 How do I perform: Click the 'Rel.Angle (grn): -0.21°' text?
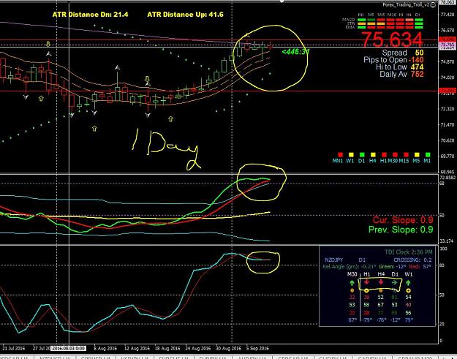(x=350, y=266)
